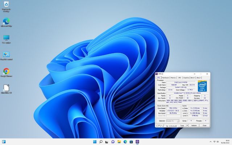Screen dimensions: 232x145
Task: Switch to the Mainboard tab
Action: 165,78
